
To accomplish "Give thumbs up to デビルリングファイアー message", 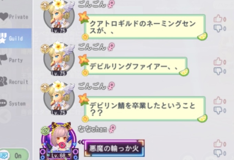I will pos(218,62).
